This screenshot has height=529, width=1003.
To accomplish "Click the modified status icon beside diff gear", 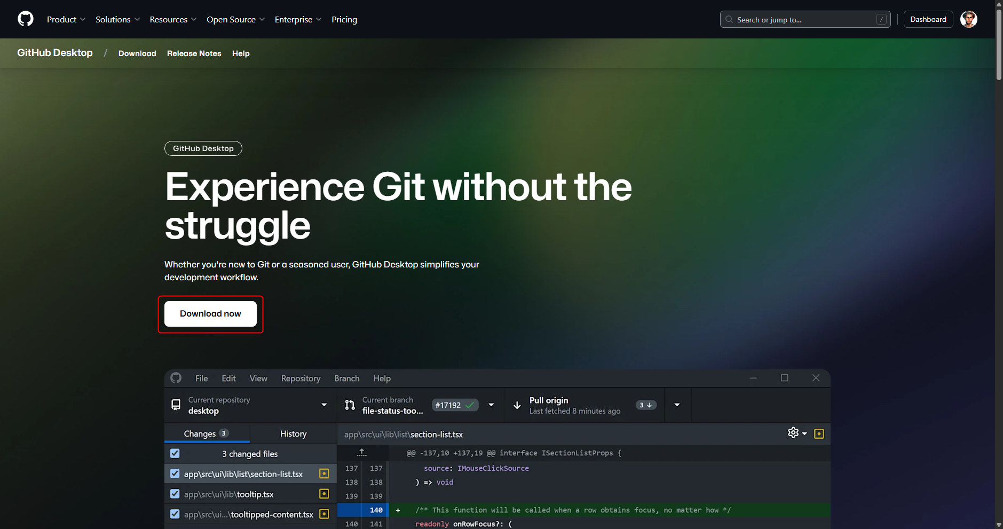I will pos(819,433).
